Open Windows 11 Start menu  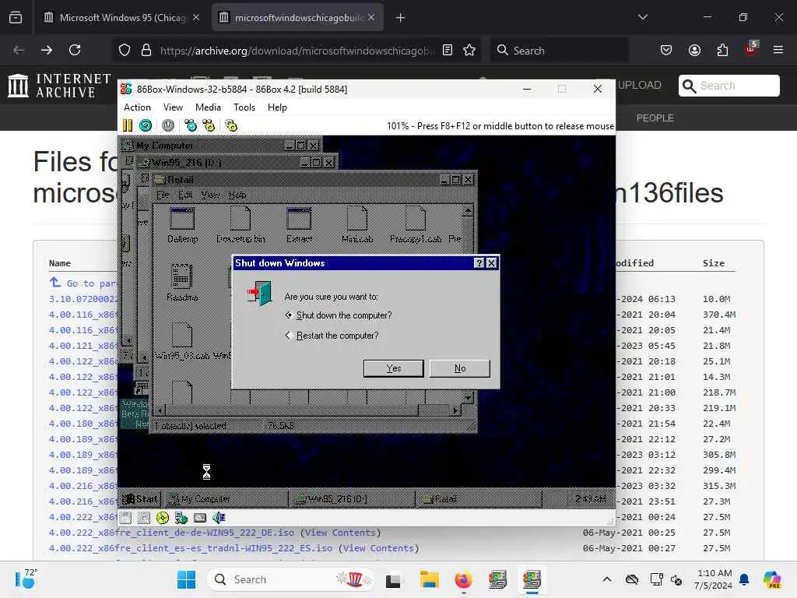(x=186, y=579)
